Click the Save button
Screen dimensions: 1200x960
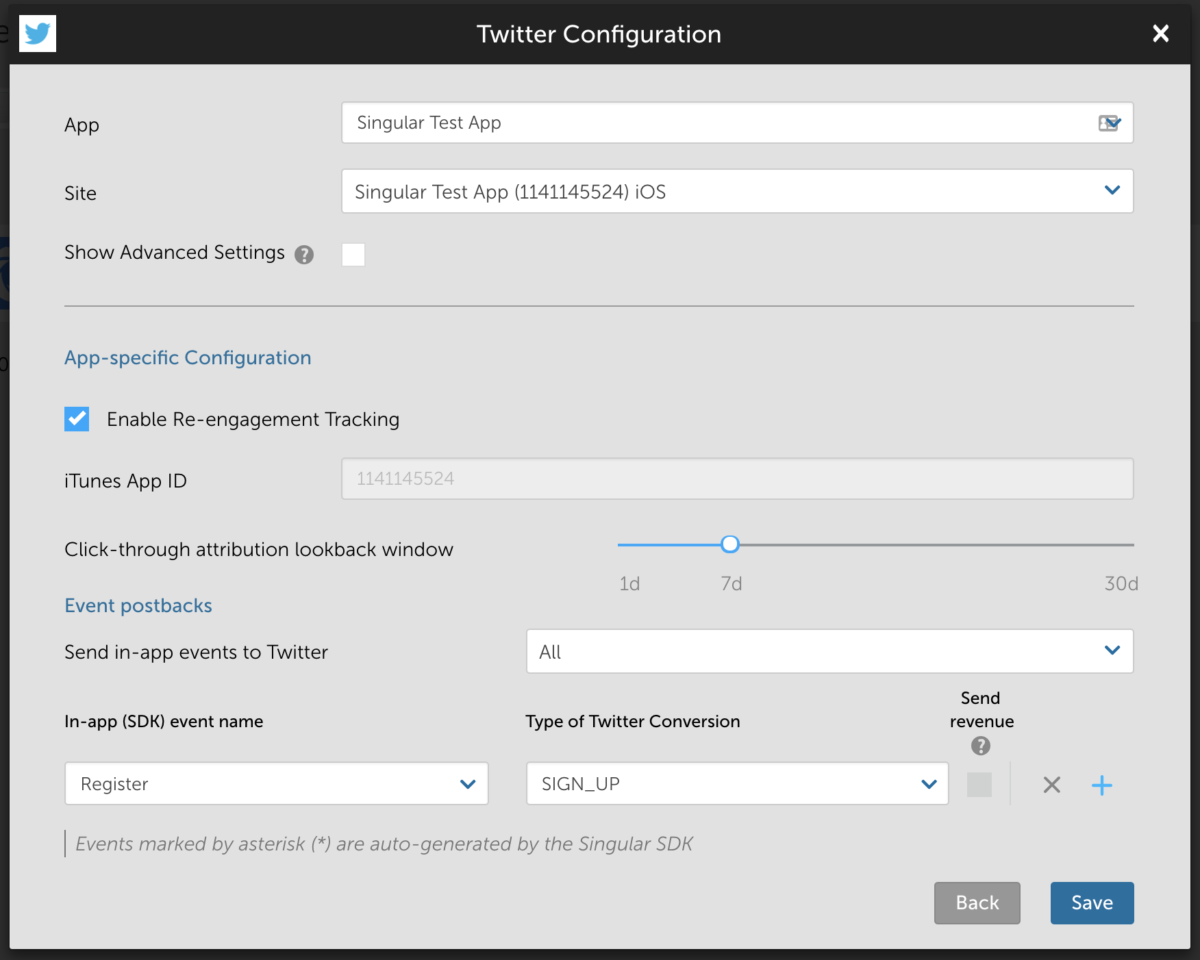point(1092,903)
